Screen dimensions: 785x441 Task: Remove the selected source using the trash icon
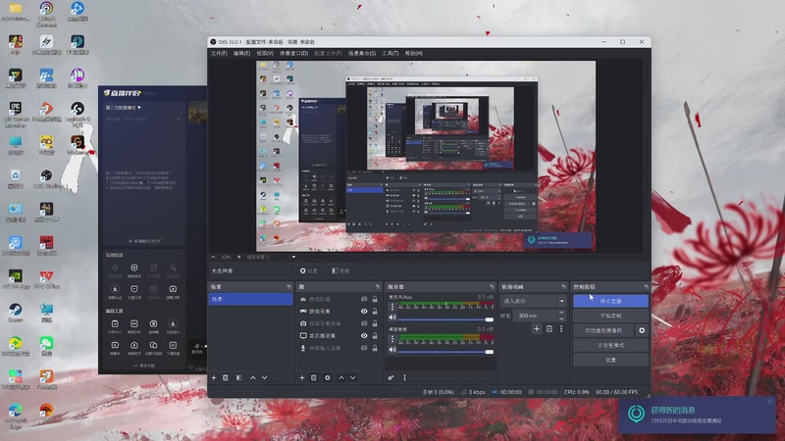pos(314,378)
